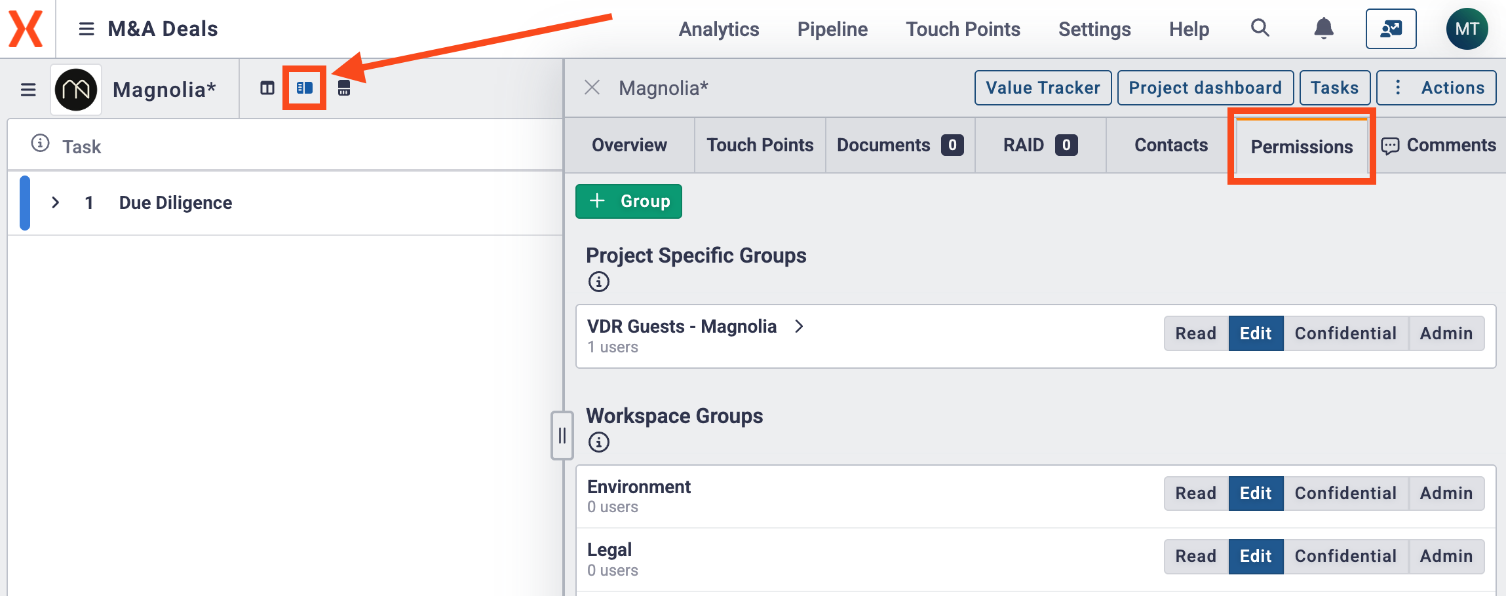The height and width of the screenshot is (596, 1506).
Task: Set Environment group permission to Read
Action: pyautogui.click(x=1196, y=493)
